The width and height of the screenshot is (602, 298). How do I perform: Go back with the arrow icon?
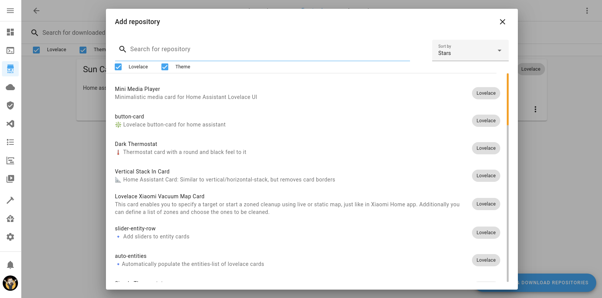tap(36, 11)
